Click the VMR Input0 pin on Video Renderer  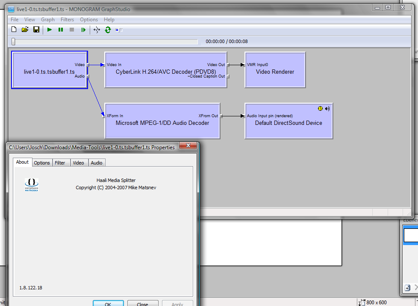click(x=244, y=65)
